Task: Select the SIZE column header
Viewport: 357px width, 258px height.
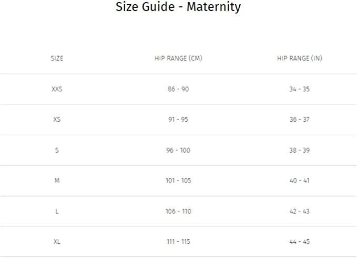Action: (x=57, y=58)
